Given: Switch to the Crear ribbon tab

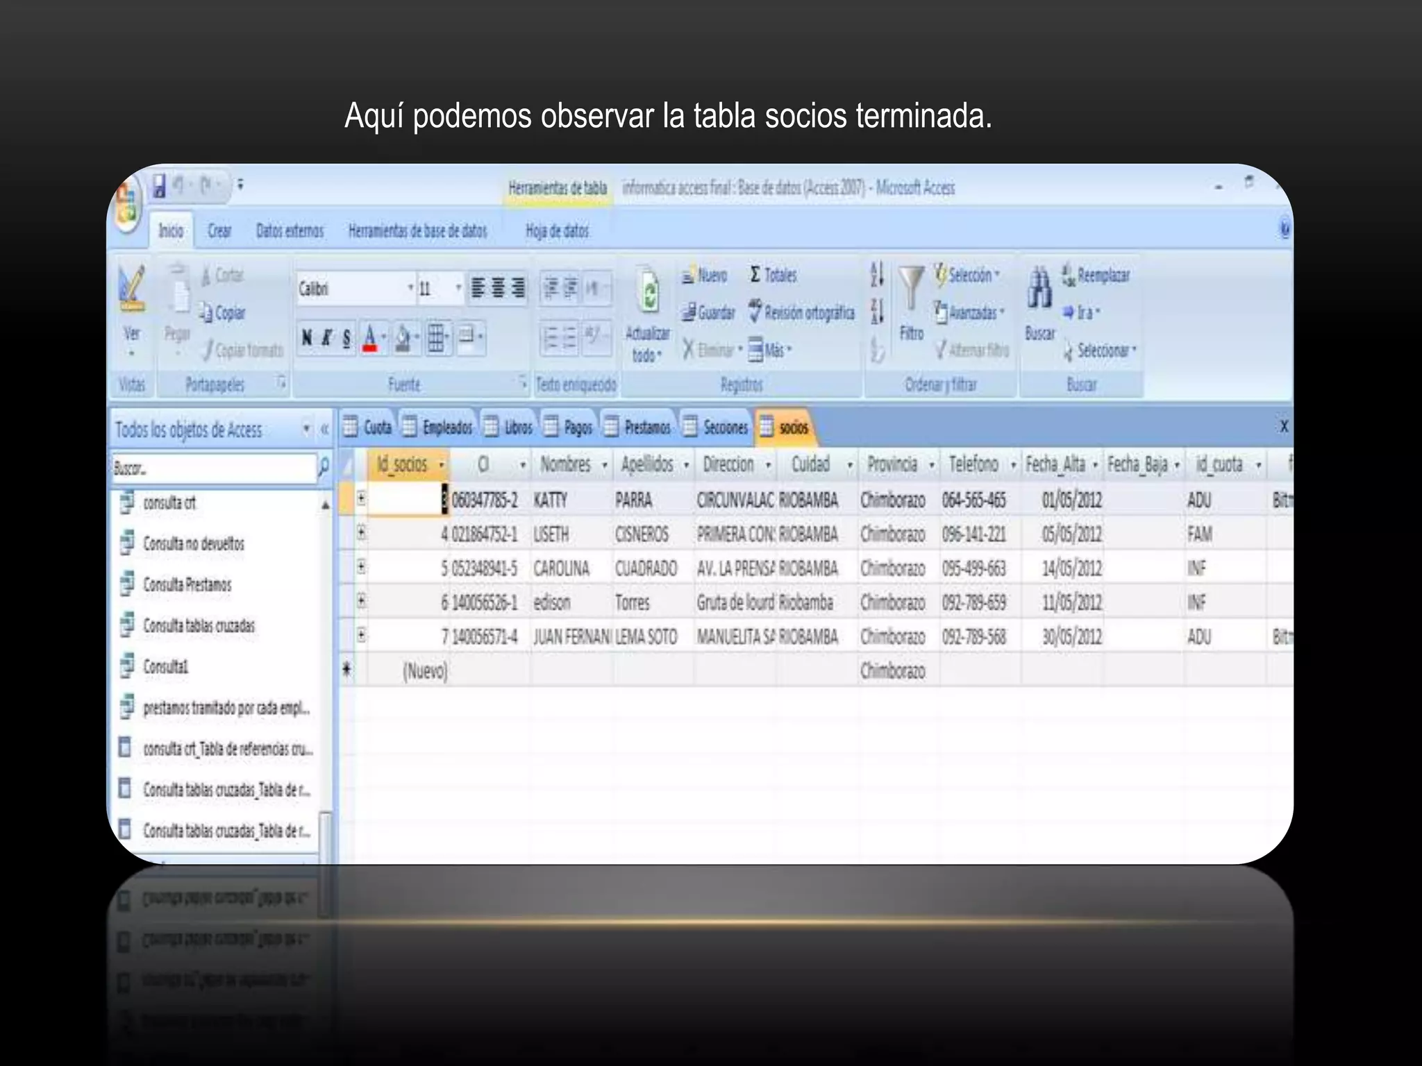Looking at the screenshot, I should pos(219,231).
